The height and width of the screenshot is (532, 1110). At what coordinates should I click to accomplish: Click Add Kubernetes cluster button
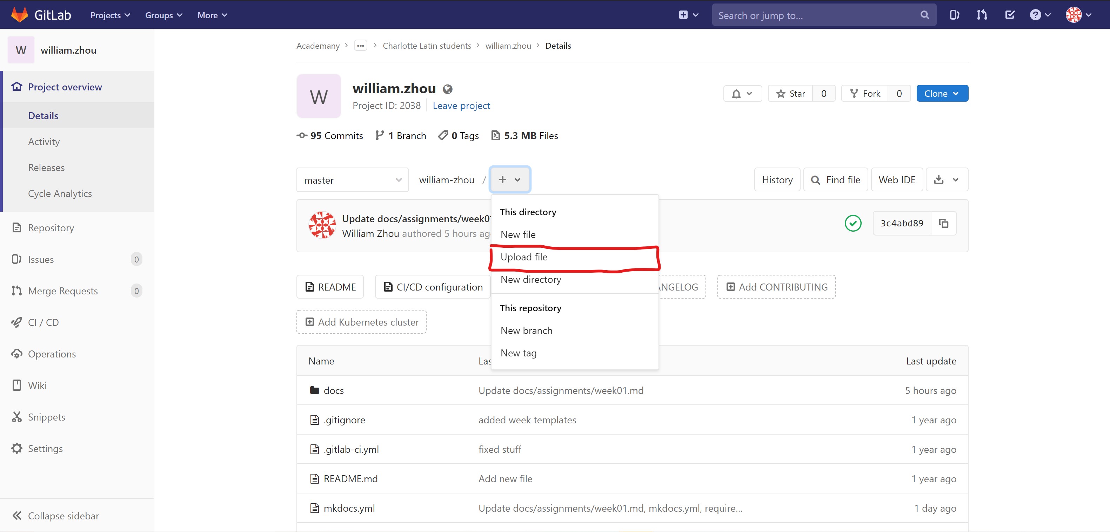click(362, 321)
